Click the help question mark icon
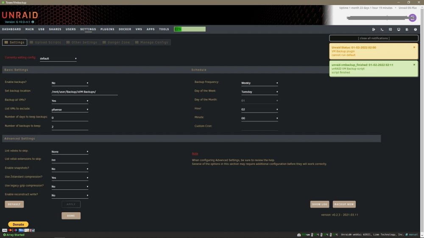The width and height of the screenshot is (424, 238). click(x=416, y=29)
